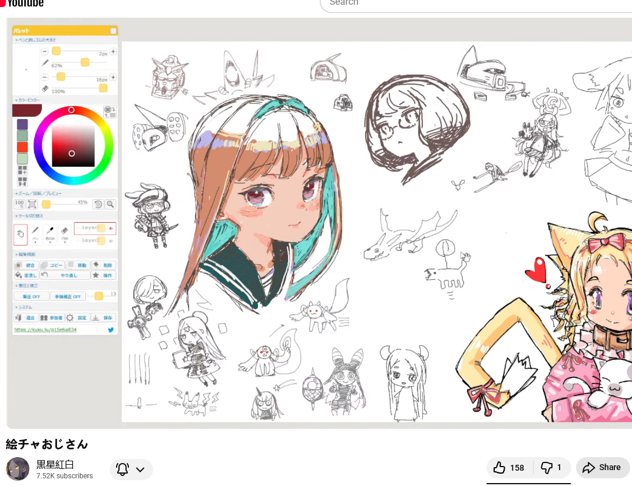Image resolution: width=632 pixels, height=486 pixels.
Task: Click the やり直し undo button
Action: [x=64, y=275]
